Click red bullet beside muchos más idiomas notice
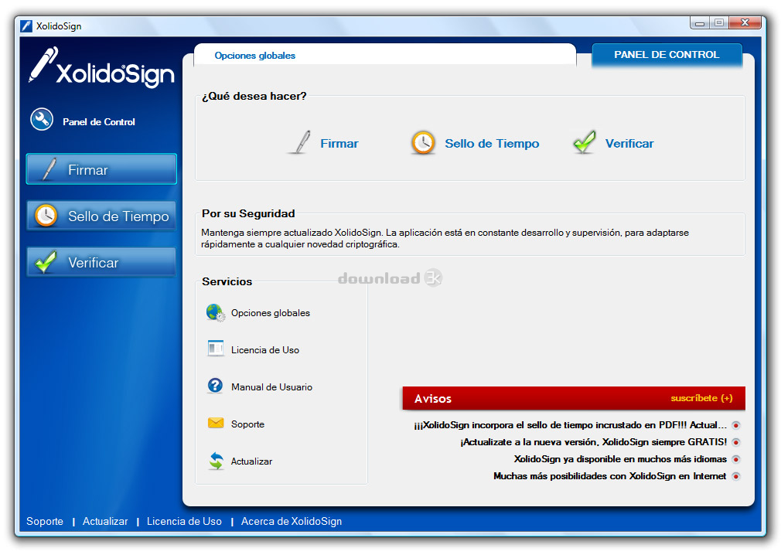 click(x=735, y=459)
